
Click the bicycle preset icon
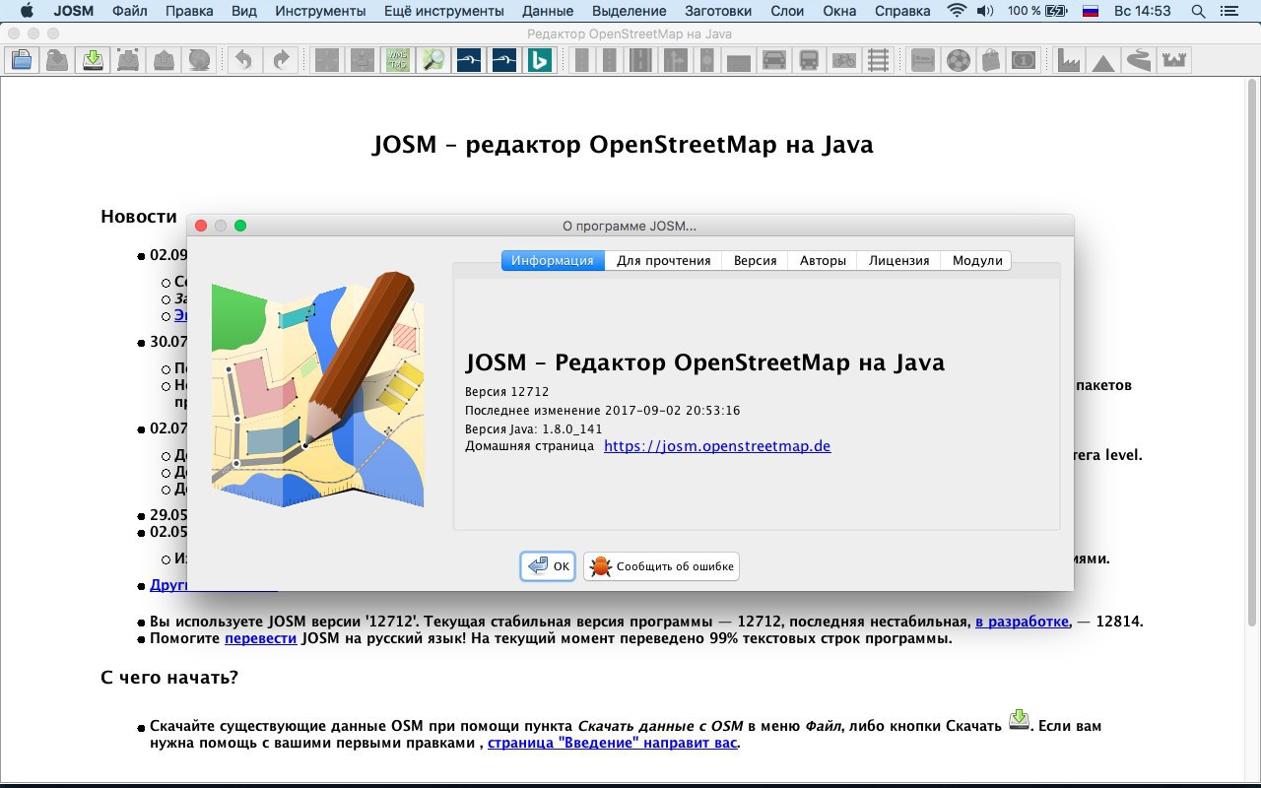coord(843,59)
